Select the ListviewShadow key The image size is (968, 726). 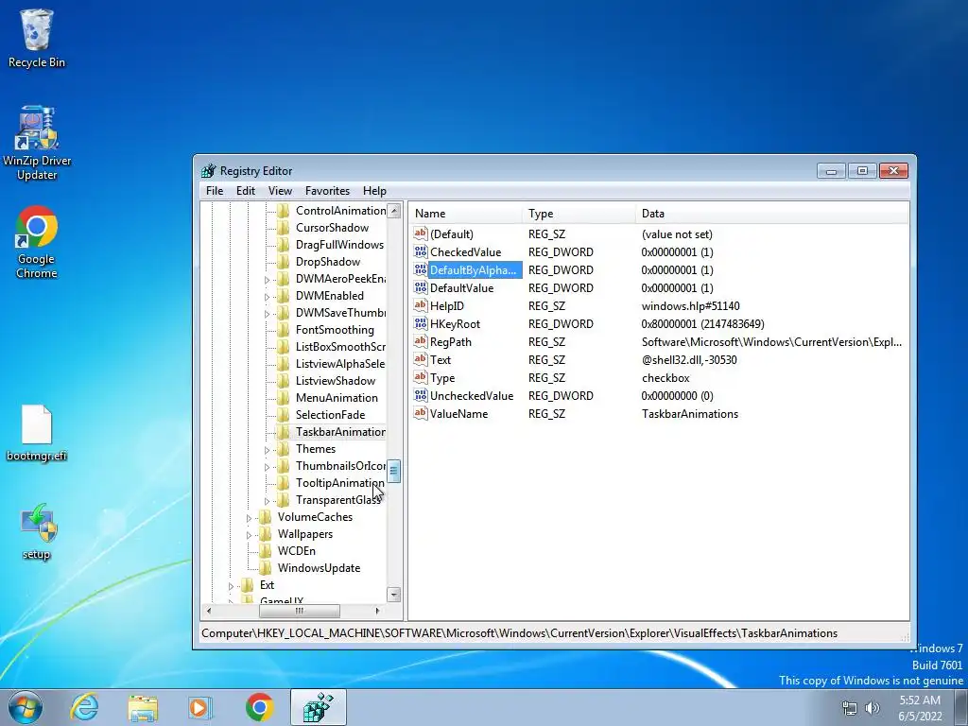tap(336, 381)
